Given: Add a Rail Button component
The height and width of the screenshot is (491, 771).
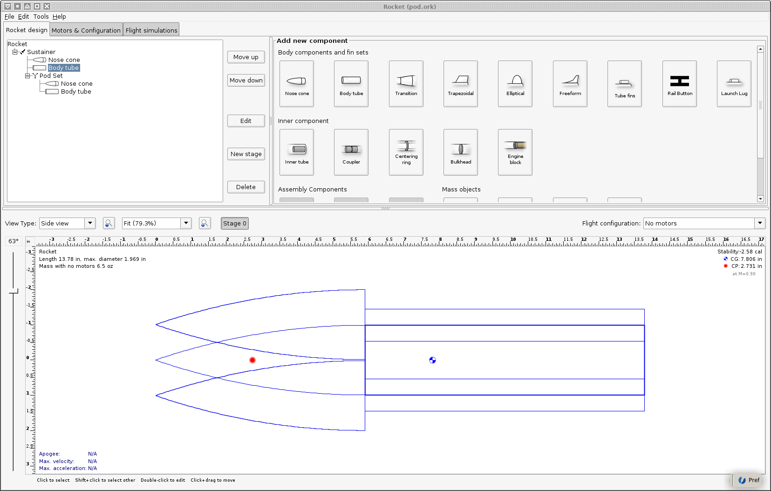Looking at the screenshot, I should coord(679,83).
